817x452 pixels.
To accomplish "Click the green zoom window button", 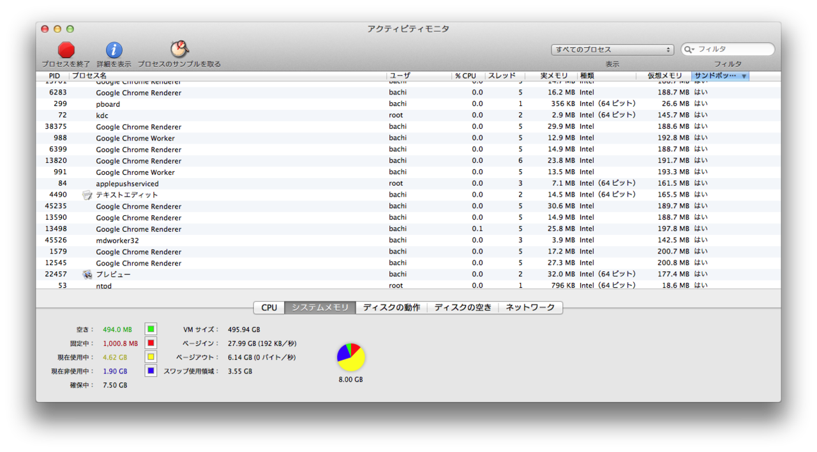I will point(70,29).
